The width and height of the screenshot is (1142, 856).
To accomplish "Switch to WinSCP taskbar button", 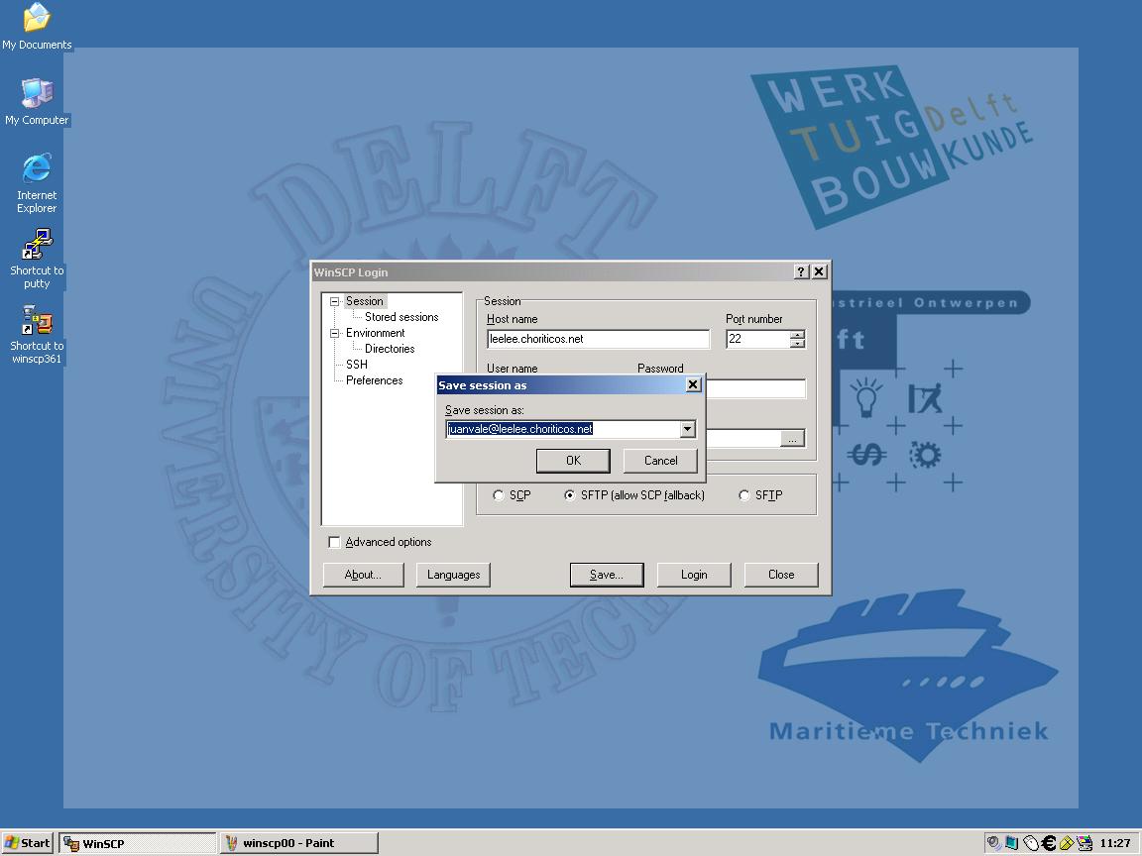I will tap(137, 843).
